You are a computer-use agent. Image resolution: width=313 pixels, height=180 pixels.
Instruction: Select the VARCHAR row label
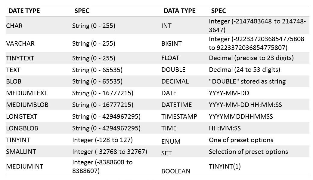(20, 44)
